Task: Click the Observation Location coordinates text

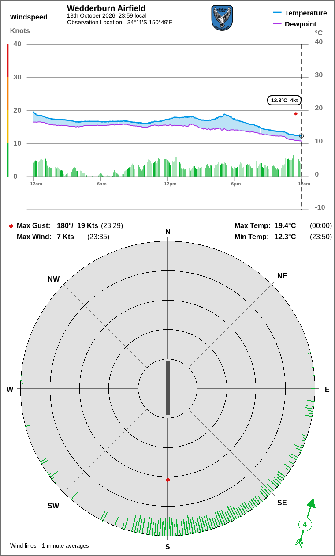Action: (120, 22)
